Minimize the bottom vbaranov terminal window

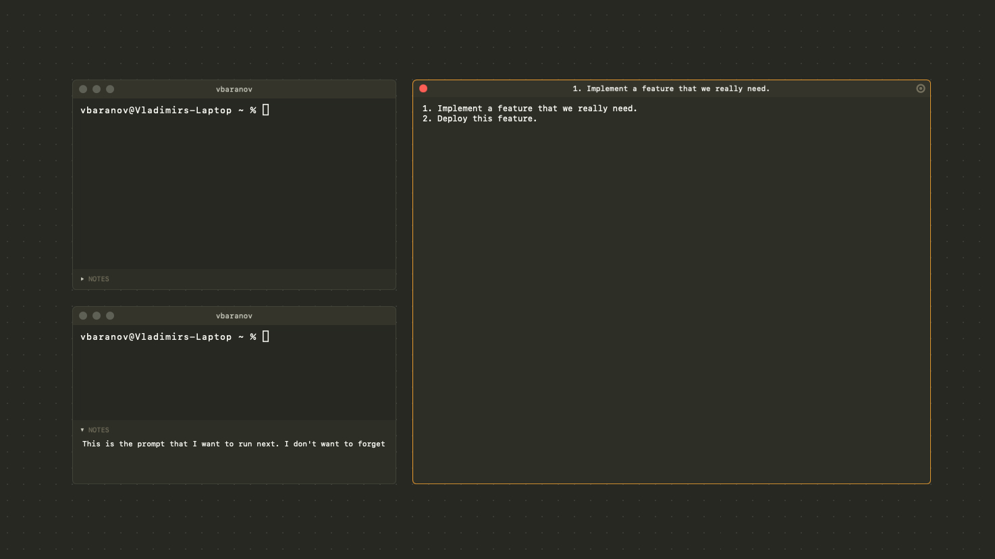pos(97,316)
